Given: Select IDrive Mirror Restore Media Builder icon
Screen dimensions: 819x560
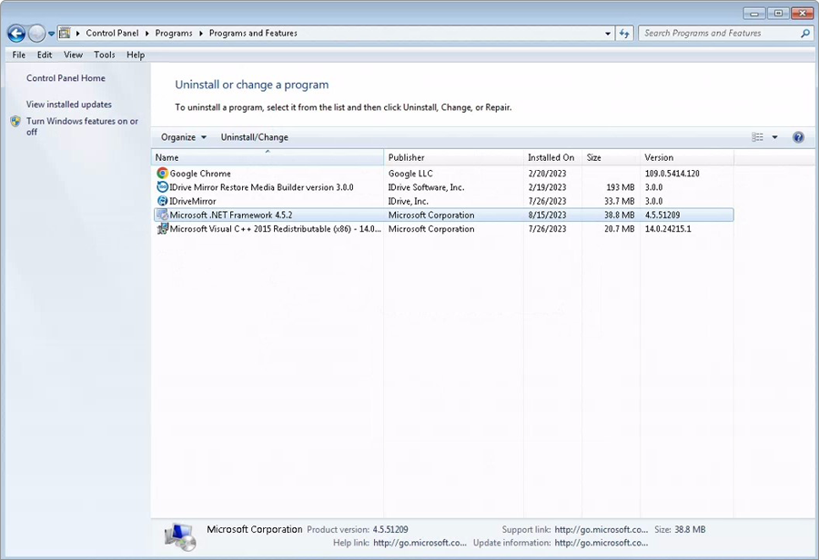Looking at the screenshot, I should pos(163,187).
